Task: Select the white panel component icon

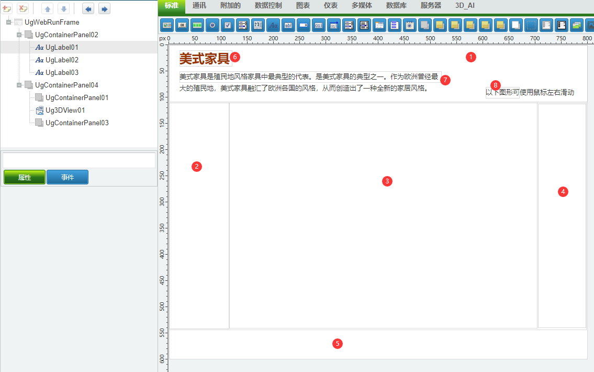Action: pyautogui.click(x=515, y=25)
